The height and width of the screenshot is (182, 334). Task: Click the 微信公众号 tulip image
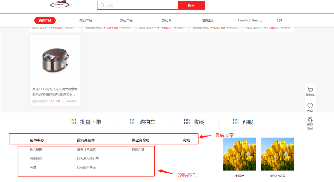click(x=277, y=154)
